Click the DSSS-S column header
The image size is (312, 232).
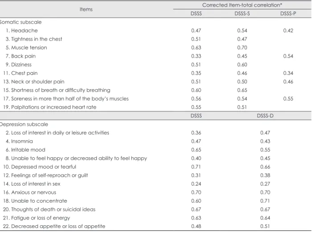(242, 13)
